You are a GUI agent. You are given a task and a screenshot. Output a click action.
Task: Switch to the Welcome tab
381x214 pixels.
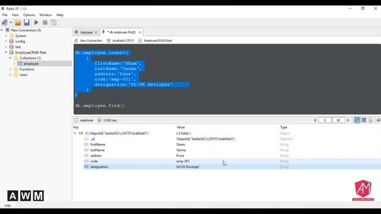pos(86,32)
